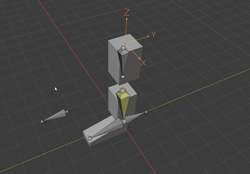Click the central joint sphere where three bones meet

(x=124, y=122)
